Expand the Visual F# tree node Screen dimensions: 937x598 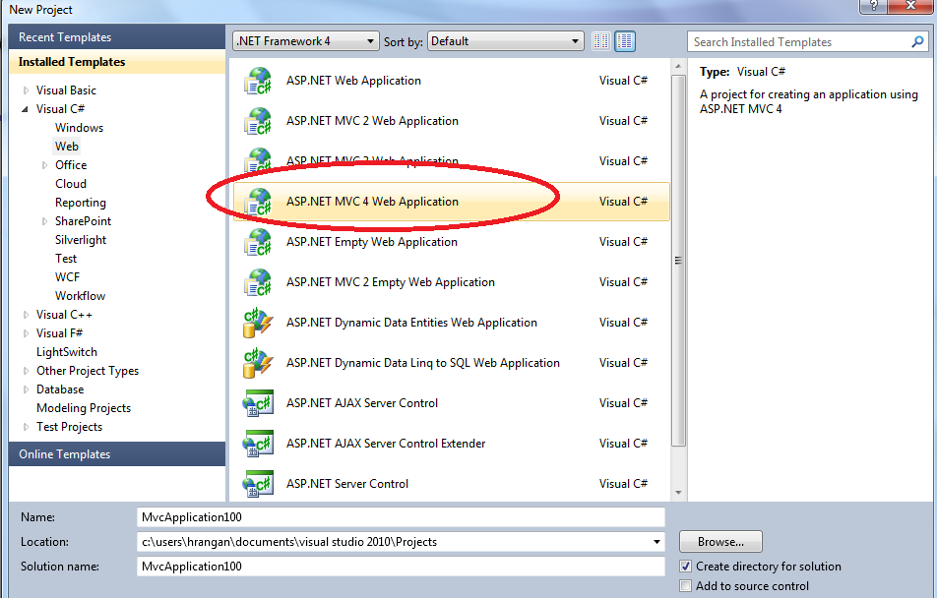[x=26, y=333]
